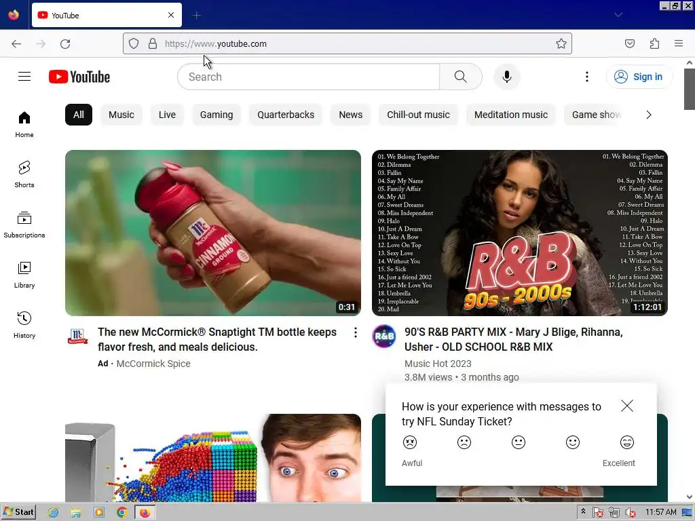The image size is (695, 521).
Task: Play the R&B 90s-2000s thumbnail
Action: pyautogui.click(x=519, y=233)
